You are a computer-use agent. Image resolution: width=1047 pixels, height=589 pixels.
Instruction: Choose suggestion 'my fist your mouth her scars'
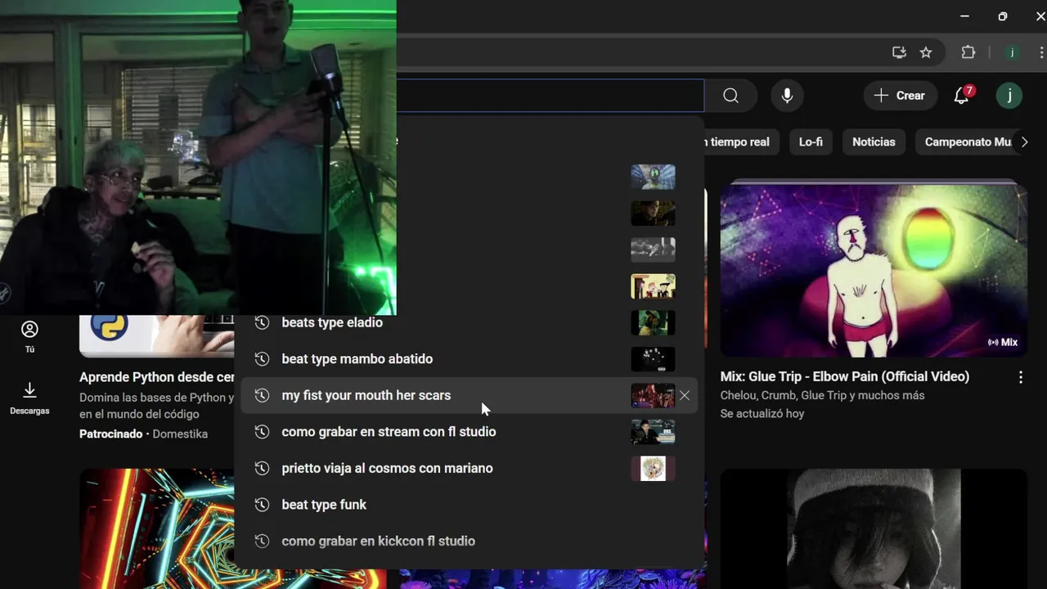469,395
